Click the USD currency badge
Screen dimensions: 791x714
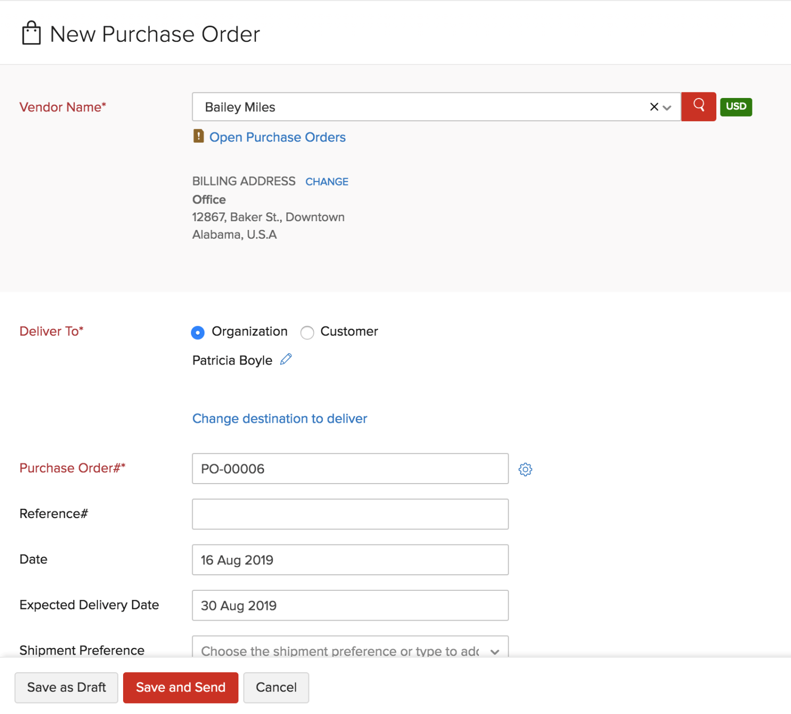736,107
